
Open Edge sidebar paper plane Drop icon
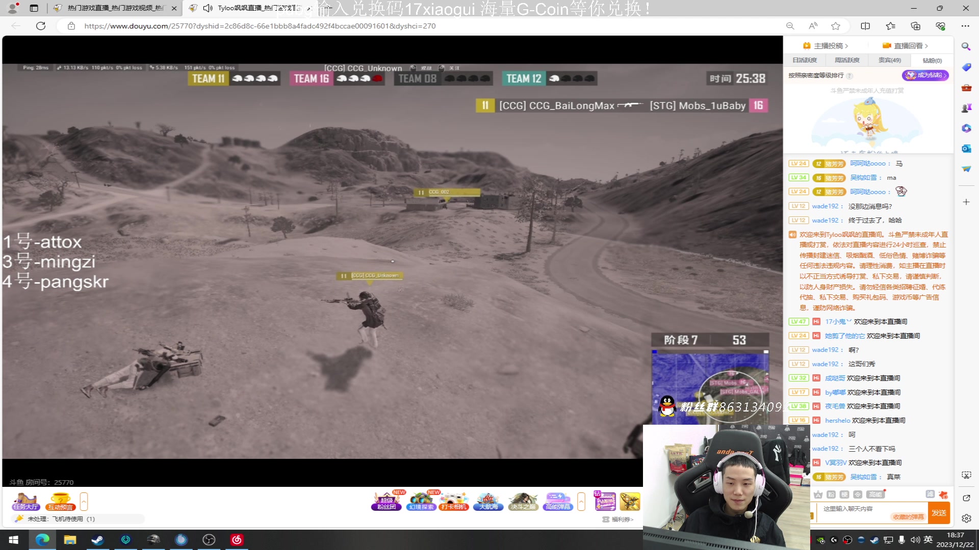coord(966,169)
